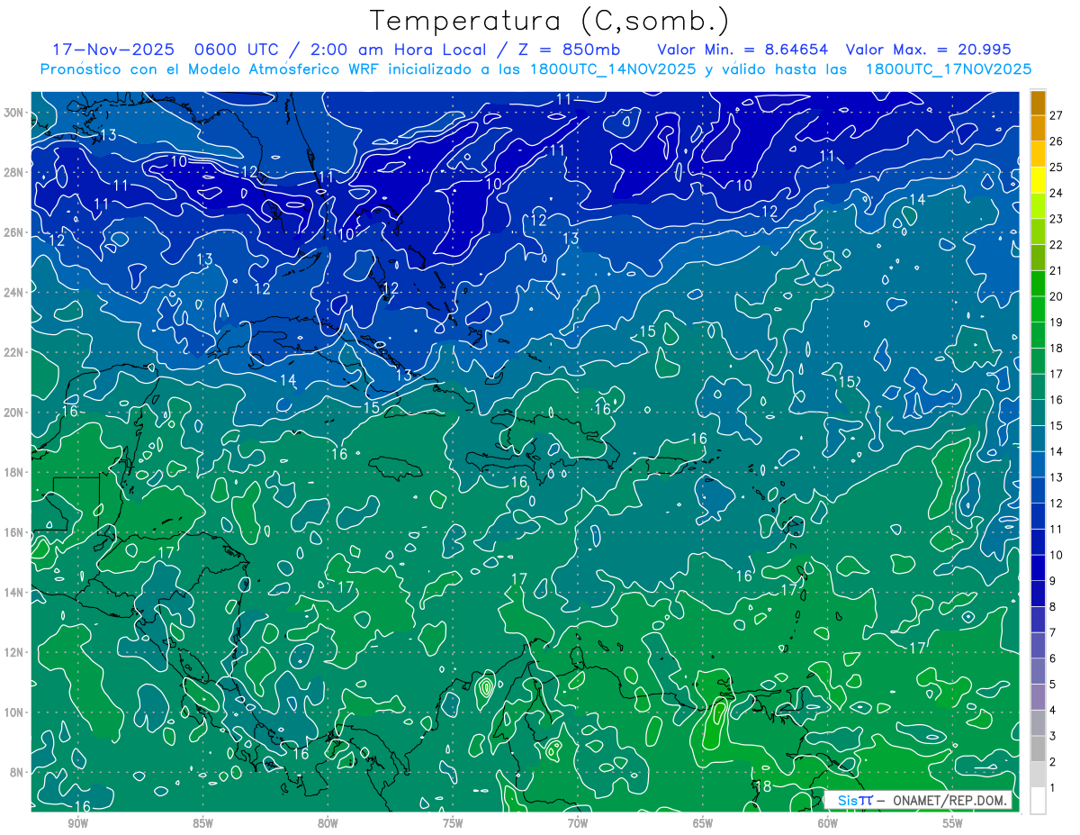The height and width of the screenshot is (835, 1080).
Task: Click the orange-brown swatch above legend 27
Action: (x=1038, y=102)
